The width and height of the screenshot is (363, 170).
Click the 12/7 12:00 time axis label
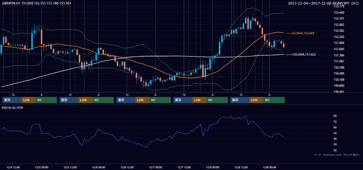tap(184, 167)
